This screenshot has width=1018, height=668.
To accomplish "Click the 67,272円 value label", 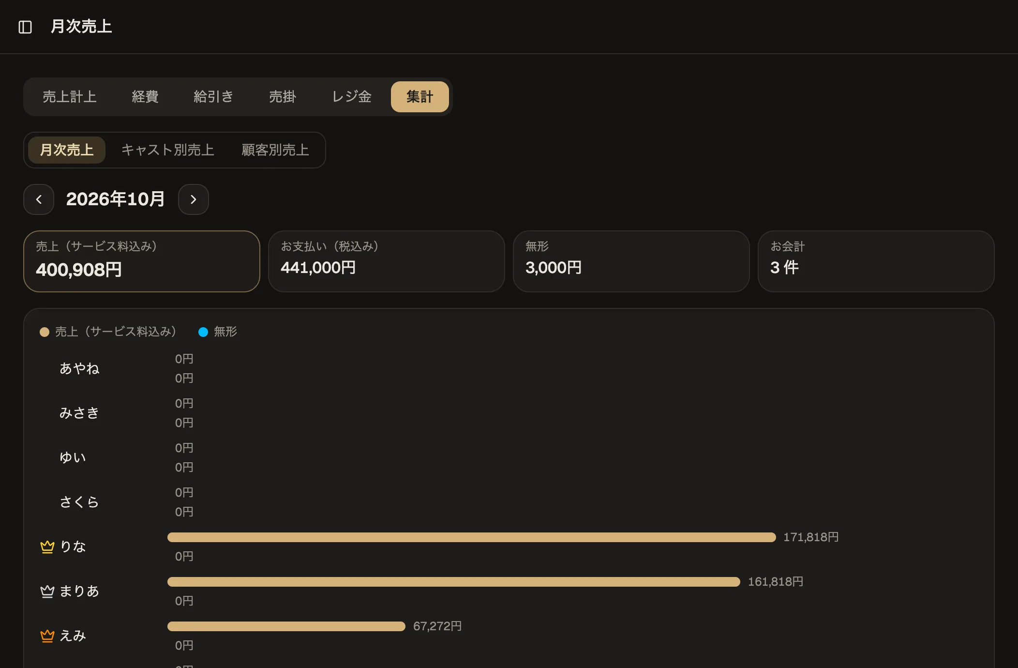I will point(437,626).
